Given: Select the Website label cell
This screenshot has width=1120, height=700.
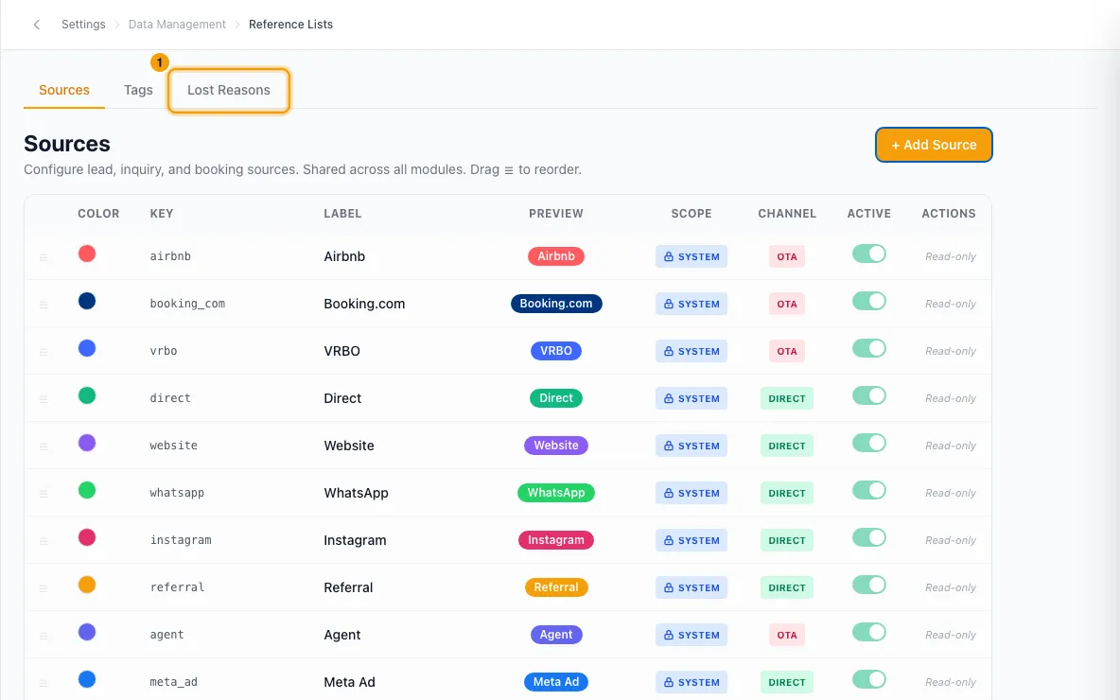Looking at the screenshot, I should point(348,446).
